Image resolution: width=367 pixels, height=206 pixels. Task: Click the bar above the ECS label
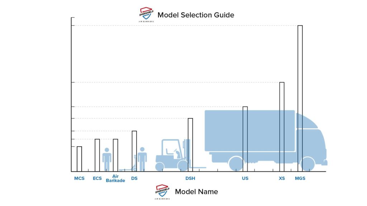click(97, 155)
